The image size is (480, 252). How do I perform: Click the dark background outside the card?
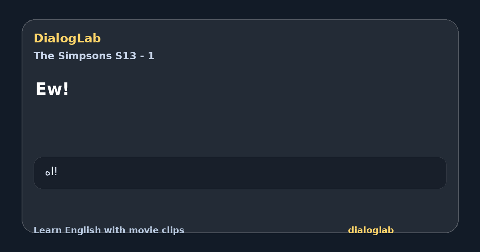(x=240, y=9)
